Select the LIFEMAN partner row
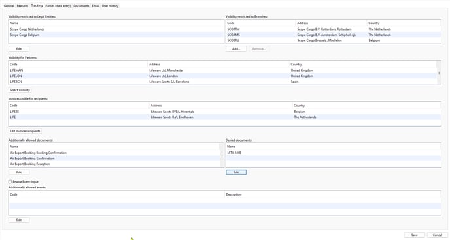Viewport: 450px width, 240px height. (222, 70)
